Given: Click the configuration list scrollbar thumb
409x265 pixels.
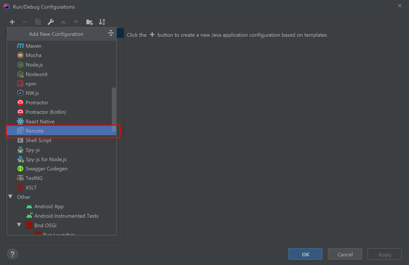Looking at the screenshot, I should tap(114, 109).
